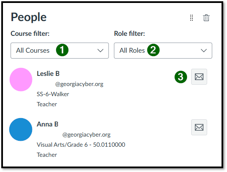
Task: Select Visual Arts/Grade 6 course text
Action: click(81, 145)
